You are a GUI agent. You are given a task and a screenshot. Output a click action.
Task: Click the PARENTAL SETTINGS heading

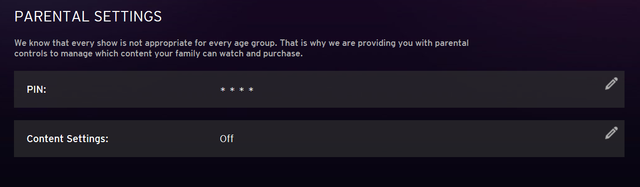88,16
